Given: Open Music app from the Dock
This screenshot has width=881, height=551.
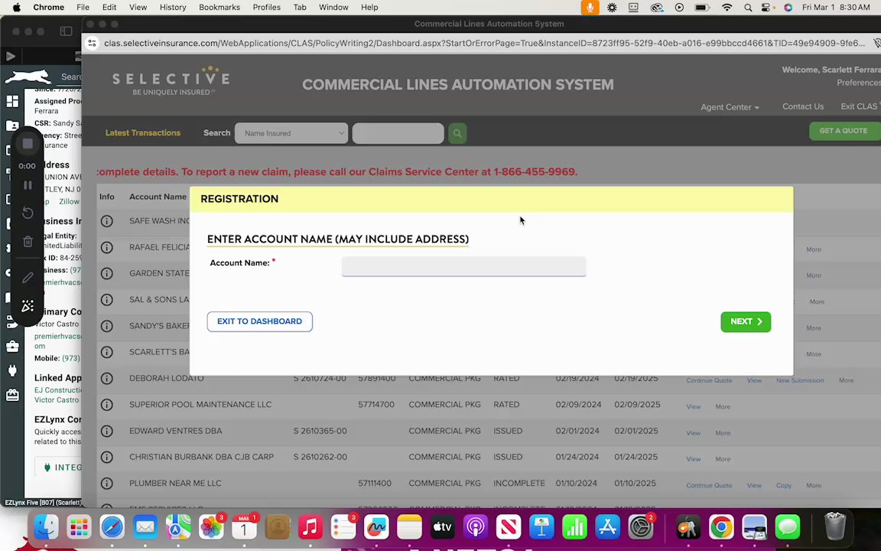Looking at the screenshot, I should coord(310,527).
